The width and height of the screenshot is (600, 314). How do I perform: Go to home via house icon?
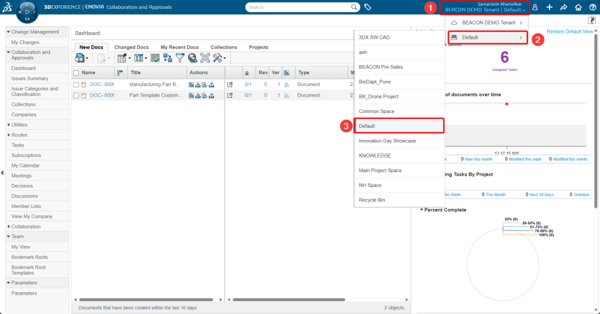point(578,7)
